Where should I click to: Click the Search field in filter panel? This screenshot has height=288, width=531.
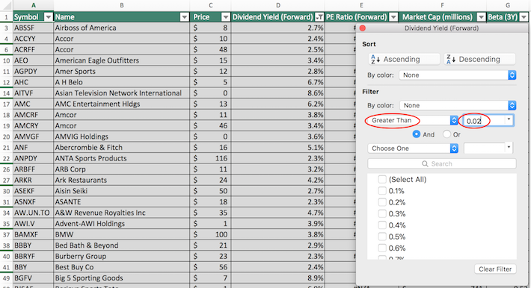tap(441, 163)
